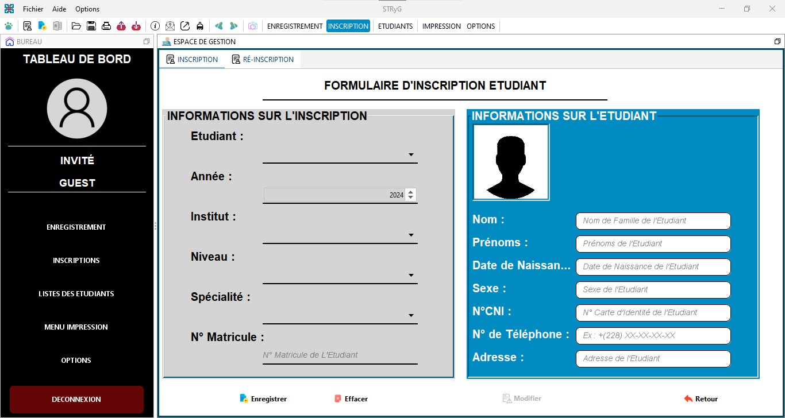Select the INSCRIPTION tab in Espace de Gestion
The image size is (785, 418).
[x=192, y=60]
